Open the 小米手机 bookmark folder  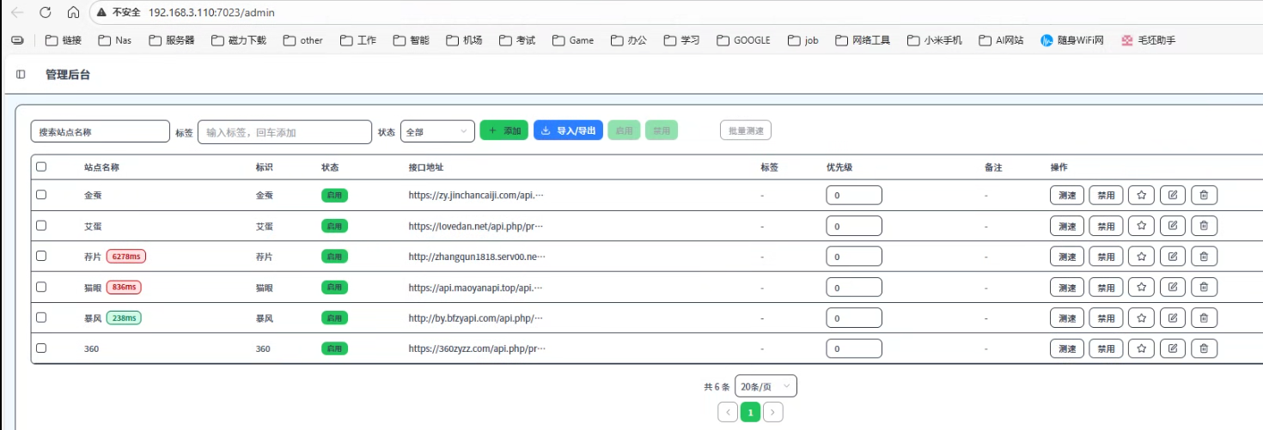point(935,40)
